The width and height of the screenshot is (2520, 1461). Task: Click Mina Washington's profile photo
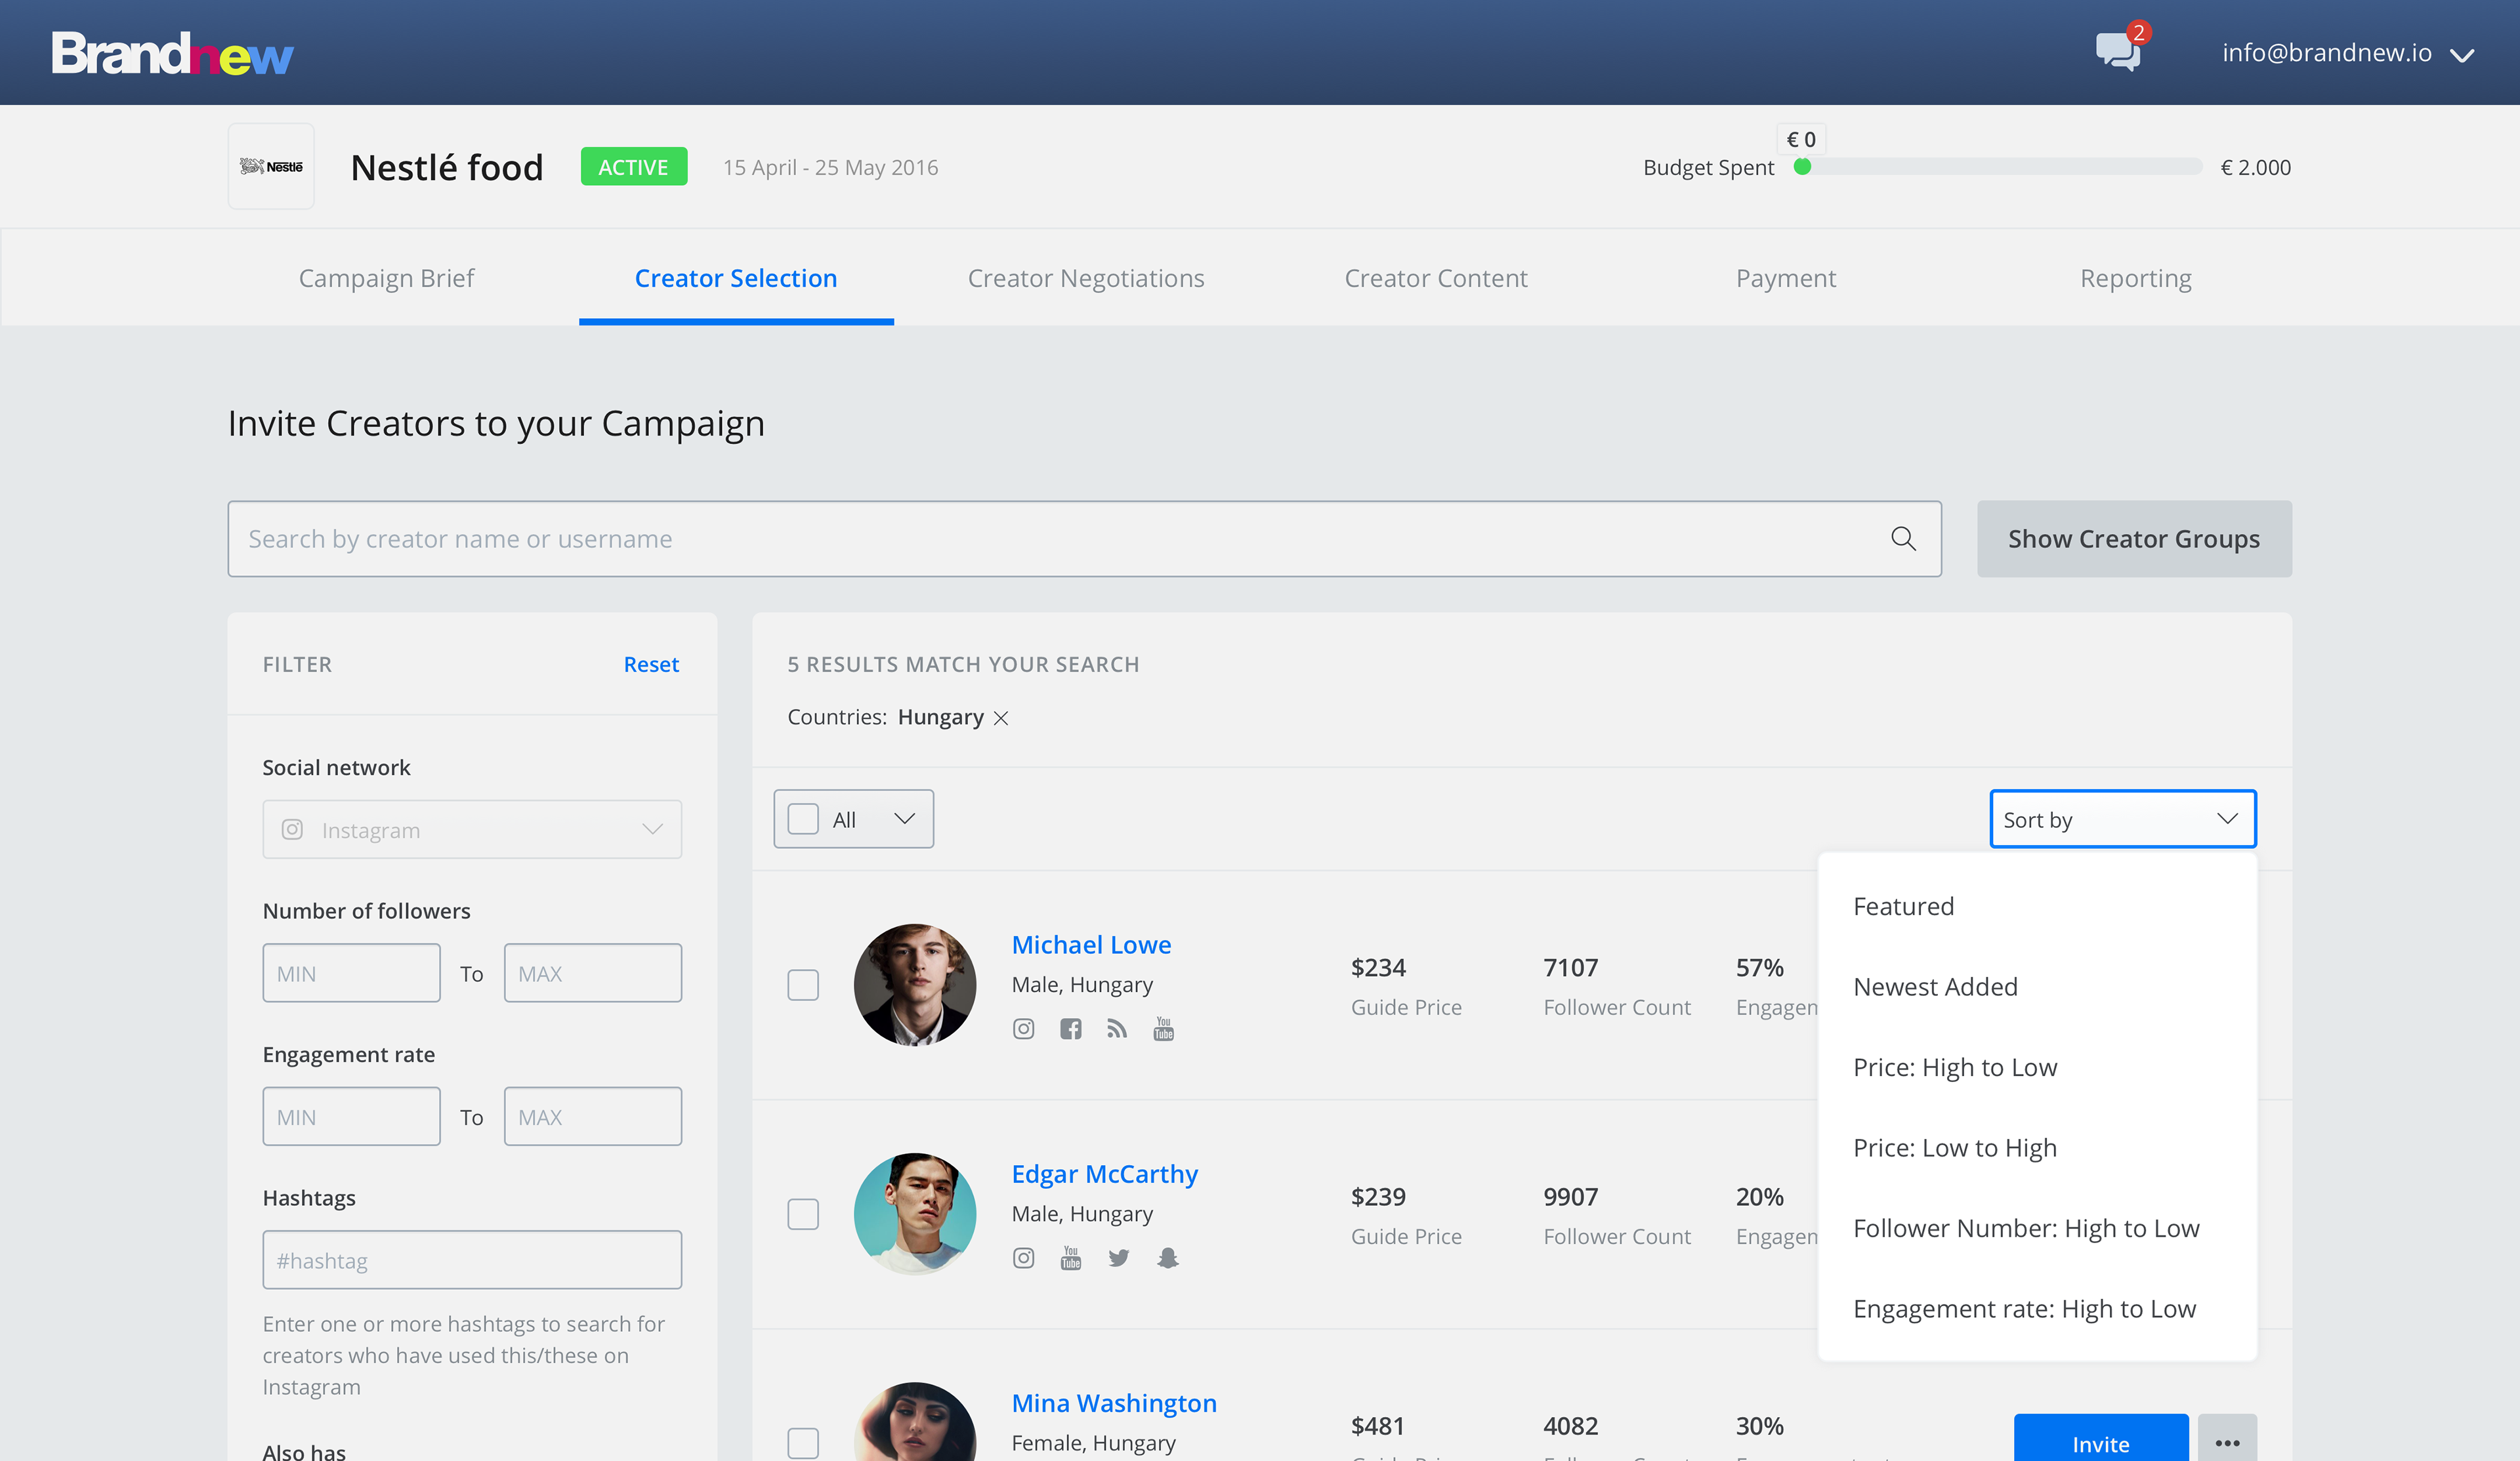pos(915,1422)
